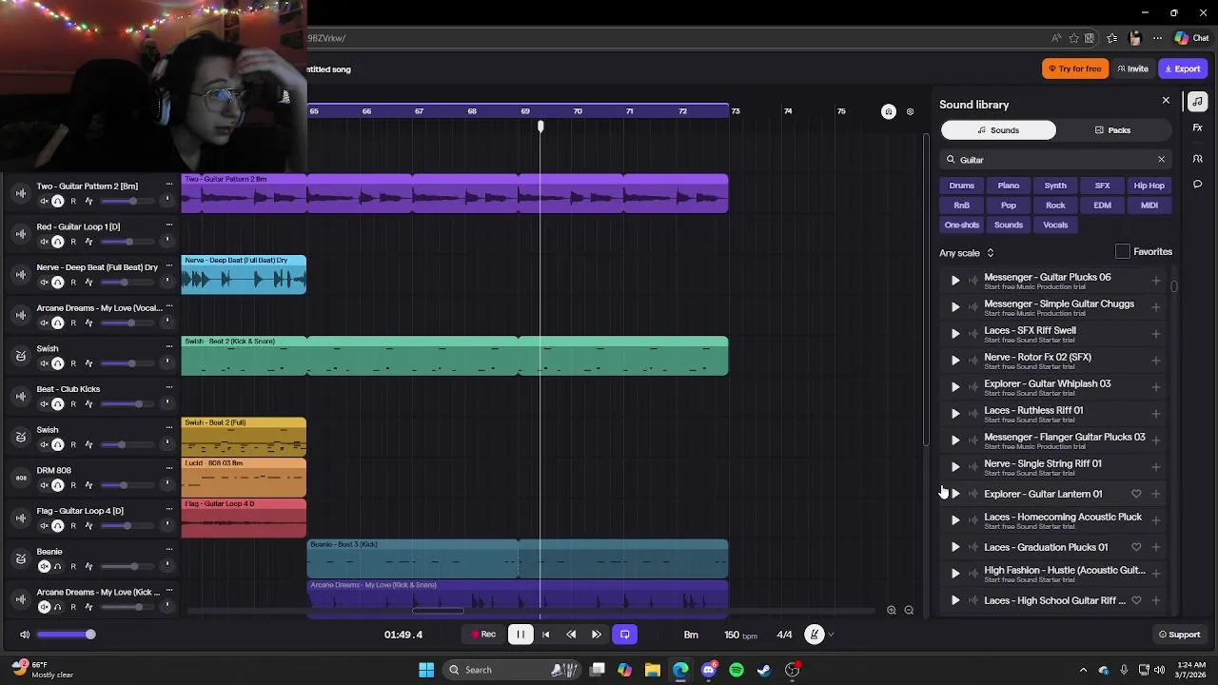Open the chat bubble icon in sidebar
1218x685 pixels.
pos(1198,184)
